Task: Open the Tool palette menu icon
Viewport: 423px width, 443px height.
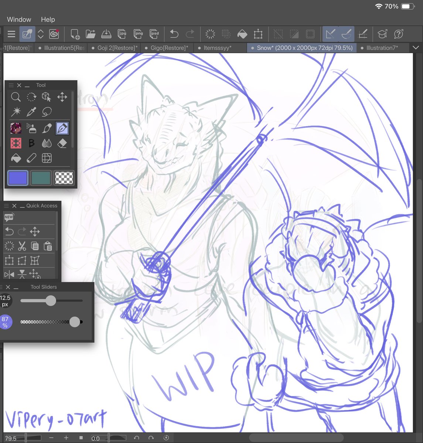Action: coord(11,85)
